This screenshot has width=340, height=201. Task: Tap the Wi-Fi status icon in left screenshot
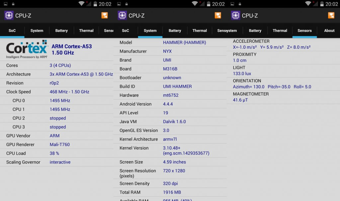[x=81, y=4]
